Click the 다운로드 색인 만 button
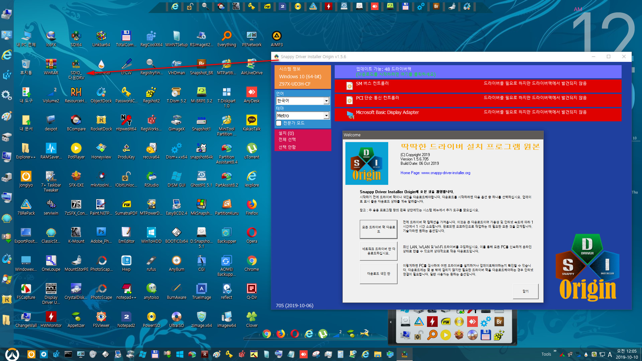Viewport: 642px width, 361px height. pyautogui.click(x=379, y=273)
